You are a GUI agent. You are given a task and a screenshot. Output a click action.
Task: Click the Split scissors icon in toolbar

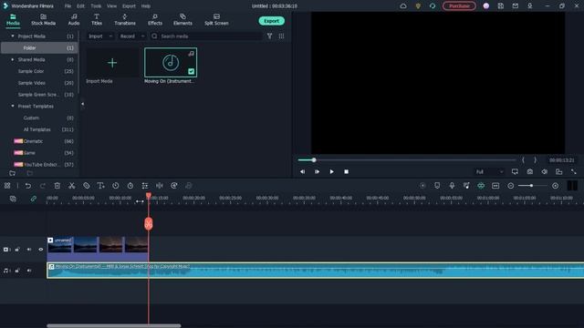pyautogui.click(x=71, y=186)
